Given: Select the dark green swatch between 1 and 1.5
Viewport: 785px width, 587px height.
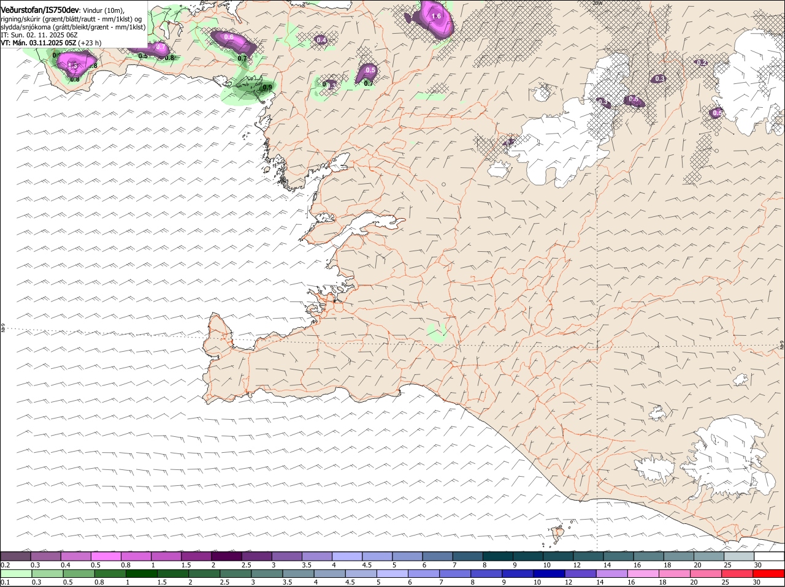Looking at the screenshot, I should 140,574.
